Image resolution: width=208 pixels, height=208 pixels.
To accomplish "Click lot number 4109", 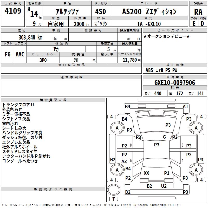I will [x=13, y=11].
